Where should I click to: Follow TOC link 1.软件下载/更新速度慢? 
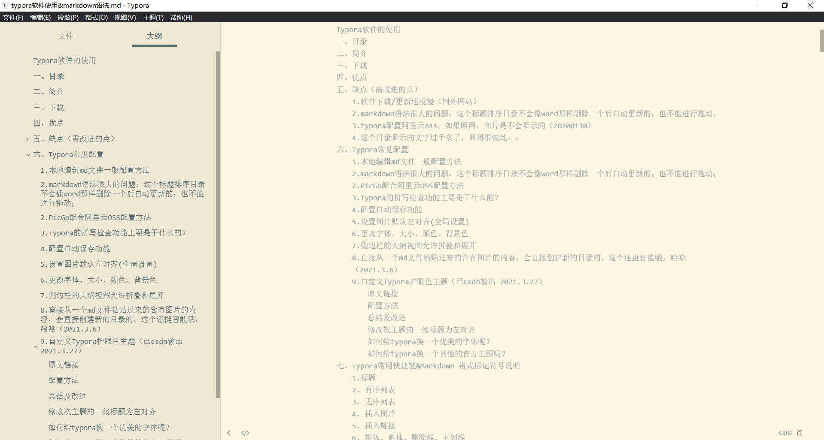414,102
